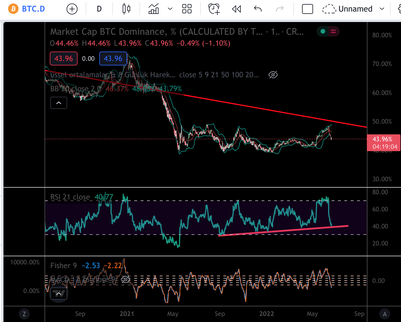Open the Unnamed layout cloud save

tap(347, 9)
